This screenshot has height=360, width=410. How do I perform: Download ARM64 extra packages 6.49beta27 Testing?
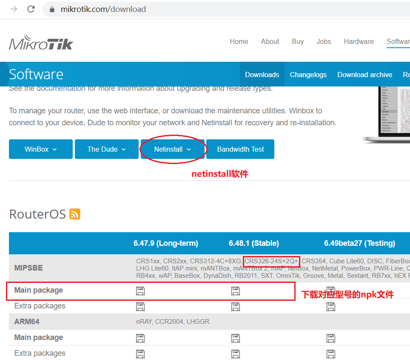point(330,354)
